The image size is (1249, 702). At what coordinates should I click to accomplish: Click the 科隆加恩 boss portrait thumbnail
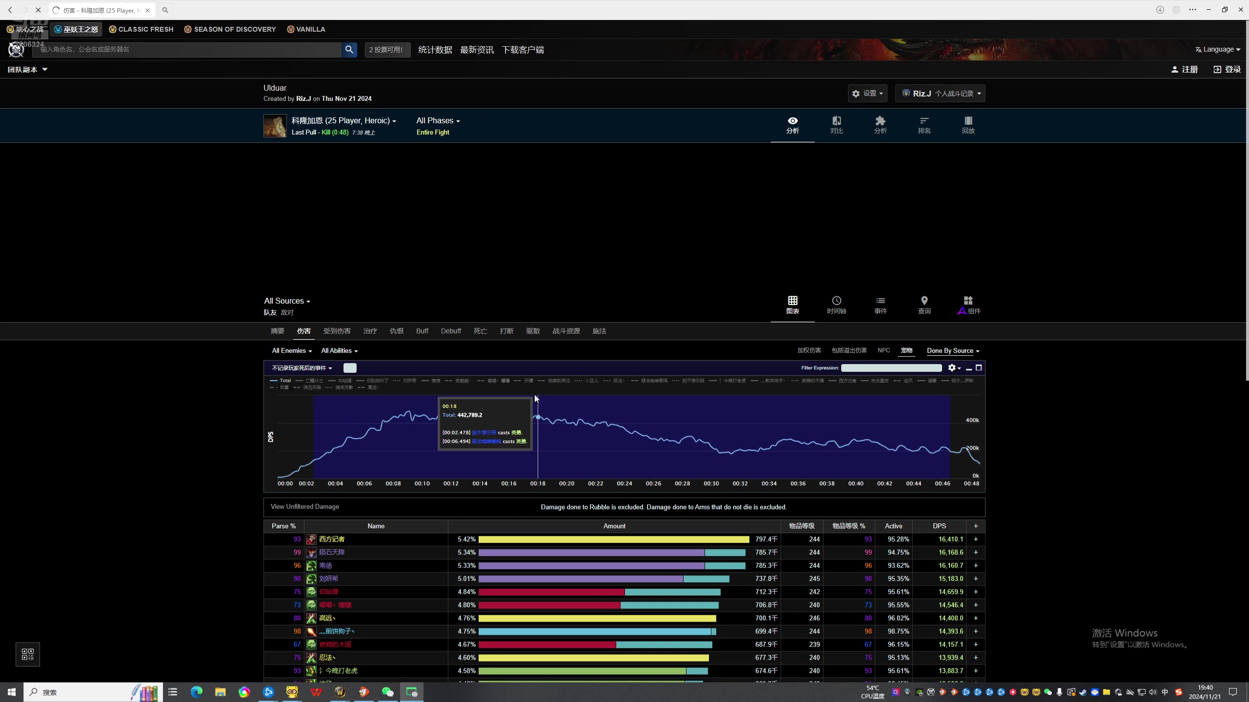point(275,126)
